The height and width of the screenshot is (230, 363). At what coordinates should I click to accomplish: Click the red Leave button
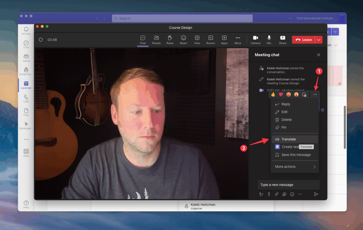(x=304, y=40)
